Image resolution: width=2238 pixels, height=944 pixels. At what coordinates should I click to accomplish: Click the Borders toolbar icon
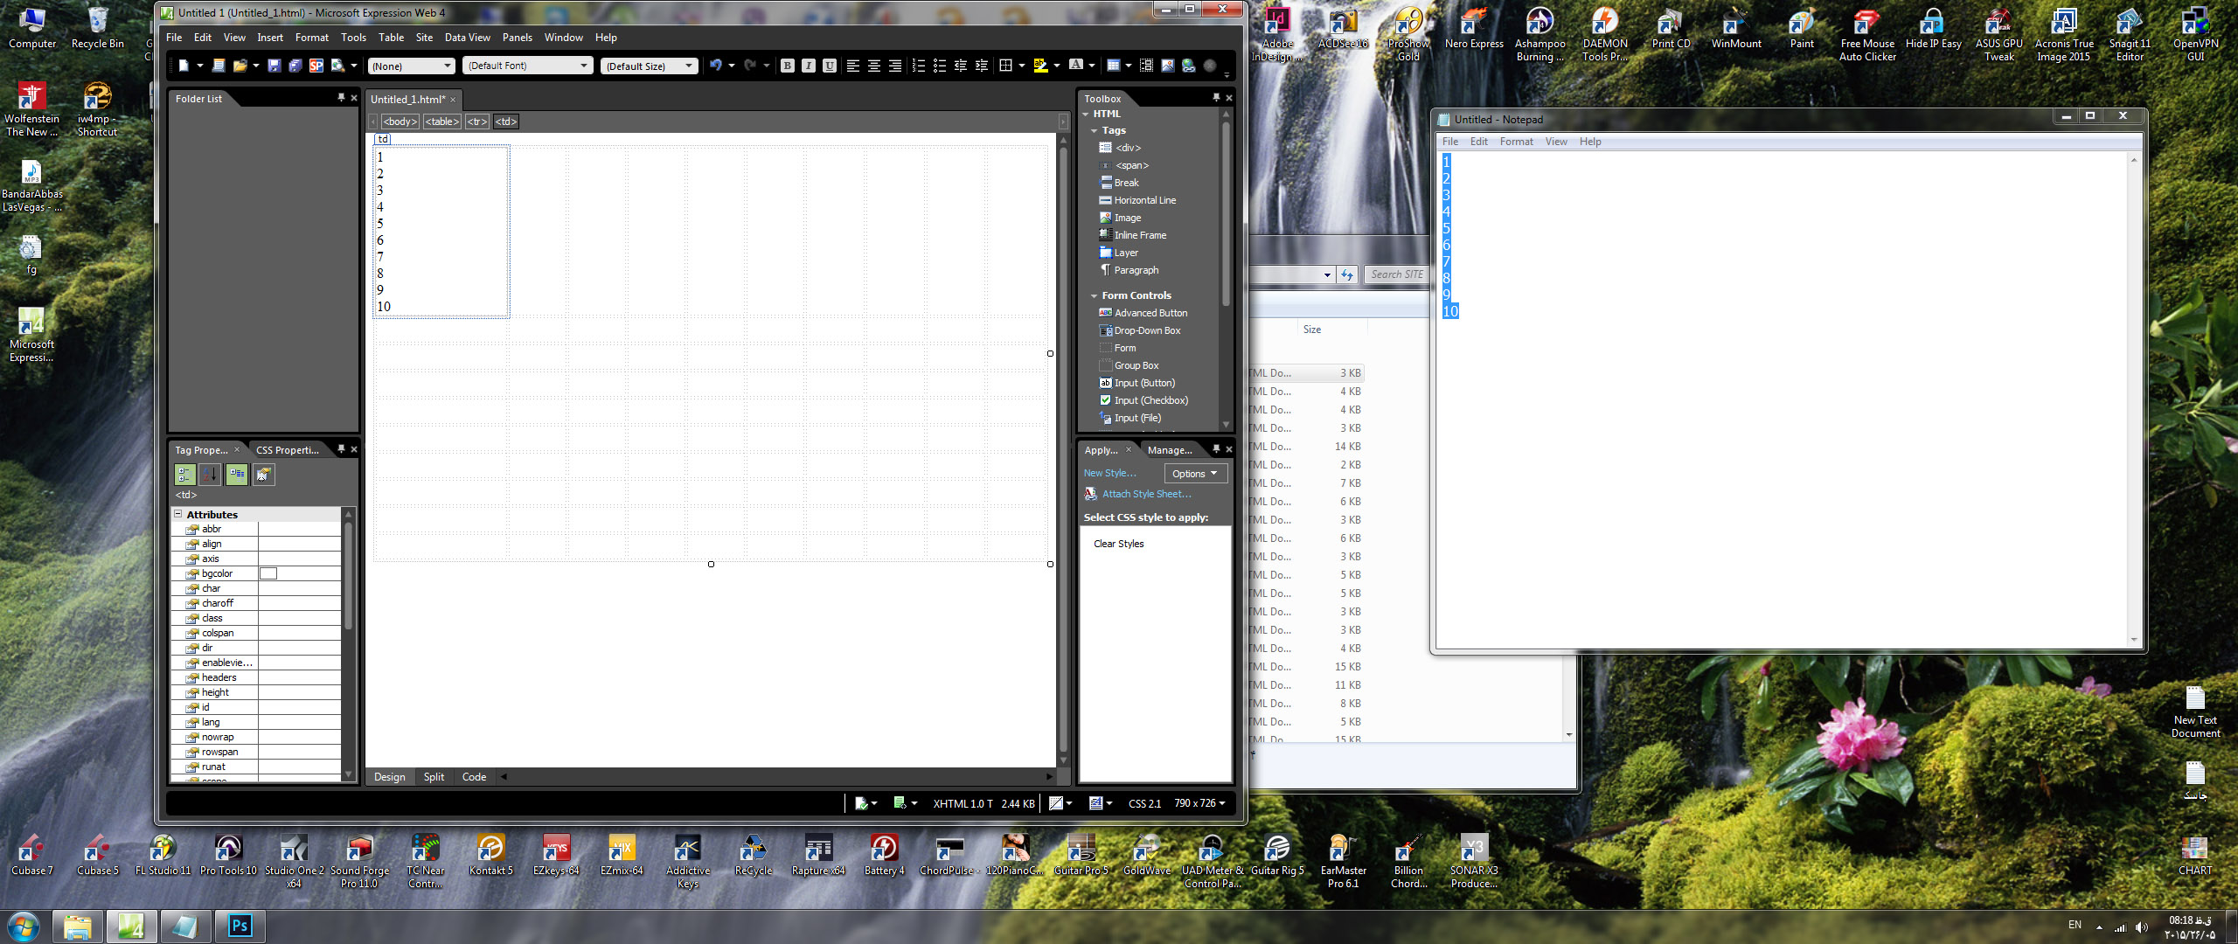pos(1006,66)
